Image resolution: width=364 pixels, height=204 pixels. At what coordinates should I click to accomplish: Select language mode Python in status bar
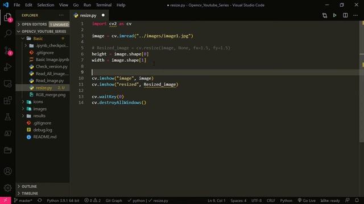coord(286,201)
